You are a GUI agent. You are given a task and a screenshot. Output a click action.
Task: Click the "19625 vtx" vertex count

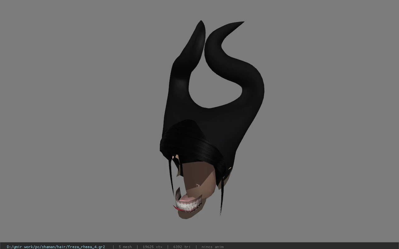(x=152, y=247)
